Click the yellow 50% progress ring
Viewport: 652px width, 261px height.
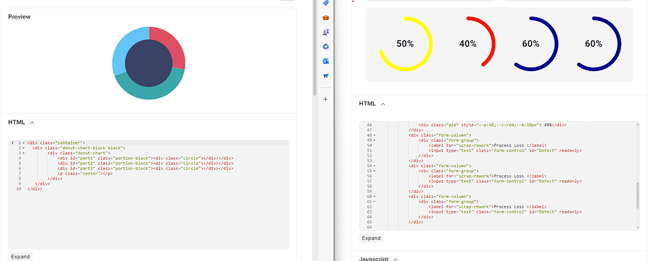(x=406, y=44)
